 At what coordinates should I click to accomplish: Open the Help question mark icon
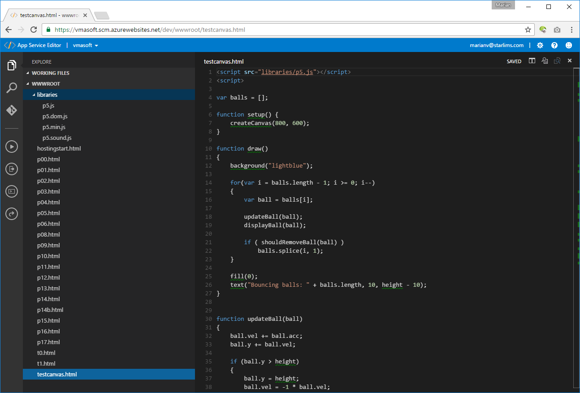coord(554,45)
